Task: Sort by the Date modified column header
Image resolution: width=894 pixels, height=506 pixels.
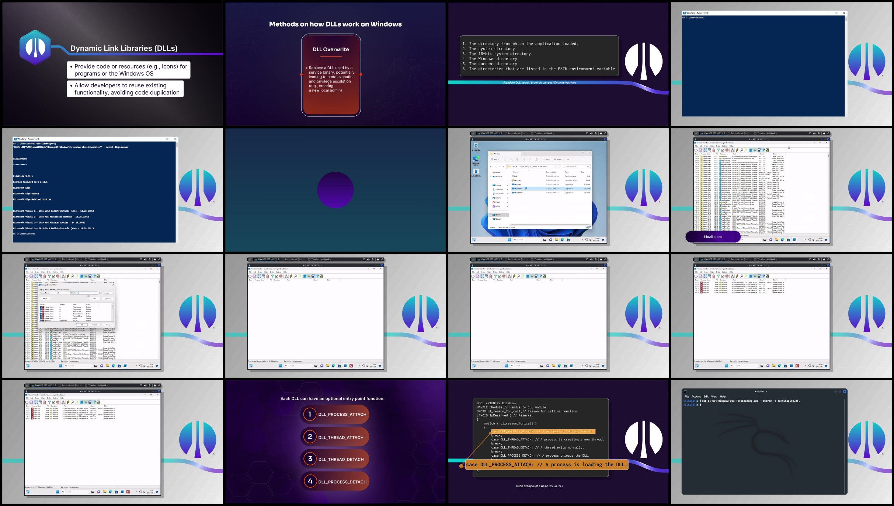Action: [551, 172]
